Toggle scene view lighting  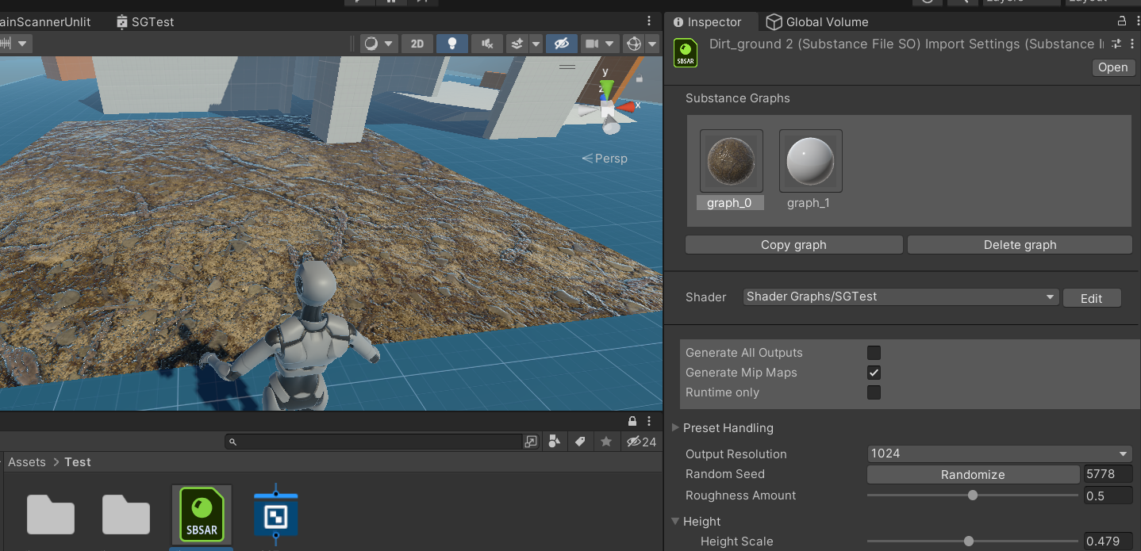[x=452, y=44]
